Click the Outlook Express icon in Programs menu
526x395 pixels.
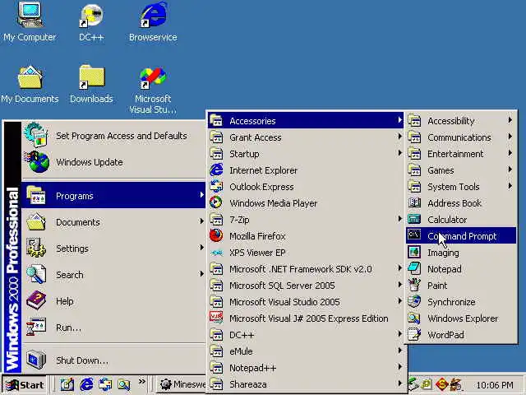coord(216,187)
